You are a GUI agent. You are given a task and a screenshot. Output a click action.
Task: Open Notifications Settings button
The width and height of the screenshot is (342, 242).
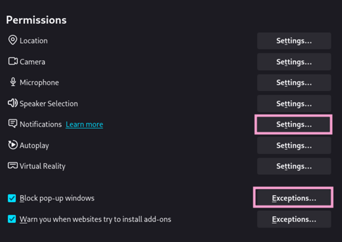tap(293, 124)
